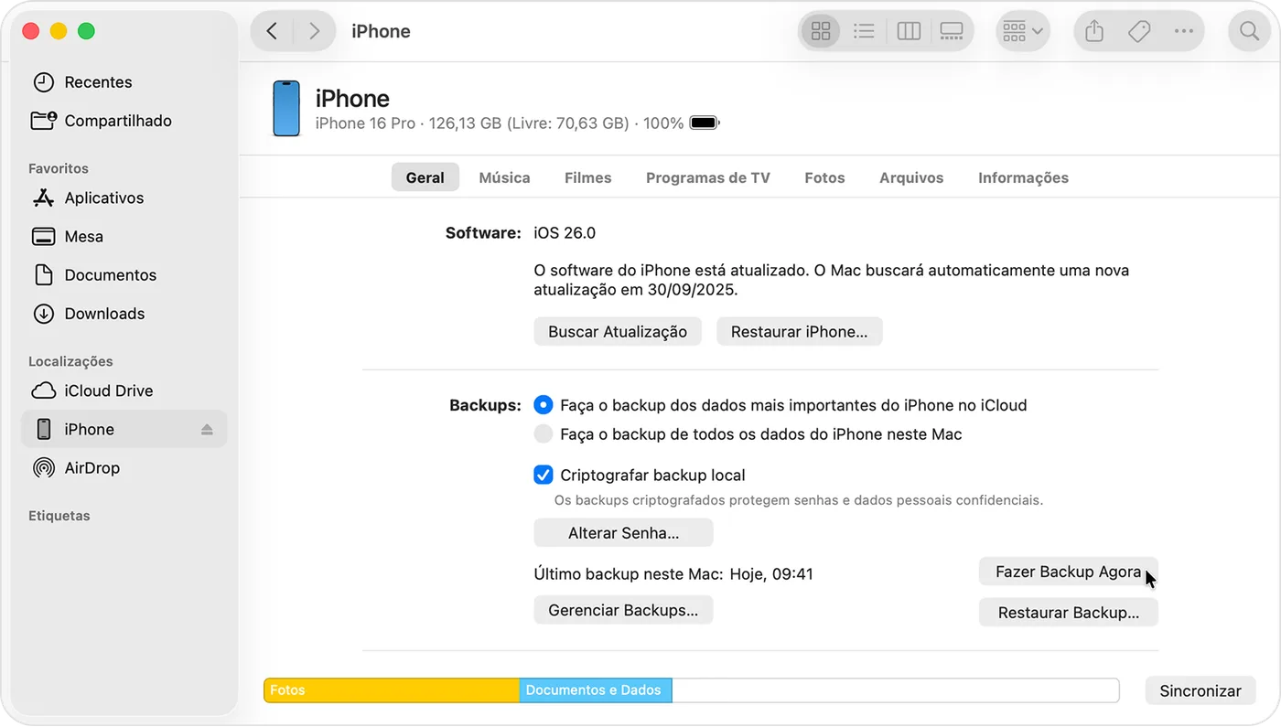Open Compartilhado shared folder icon

coord(43,121)
